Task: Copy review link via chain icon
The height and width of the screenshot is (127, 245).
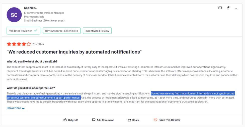Action: 228,8
